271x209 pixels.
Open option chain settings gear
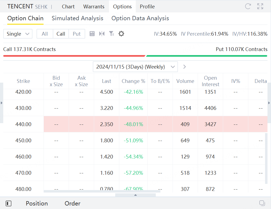[x=121, y=34]
